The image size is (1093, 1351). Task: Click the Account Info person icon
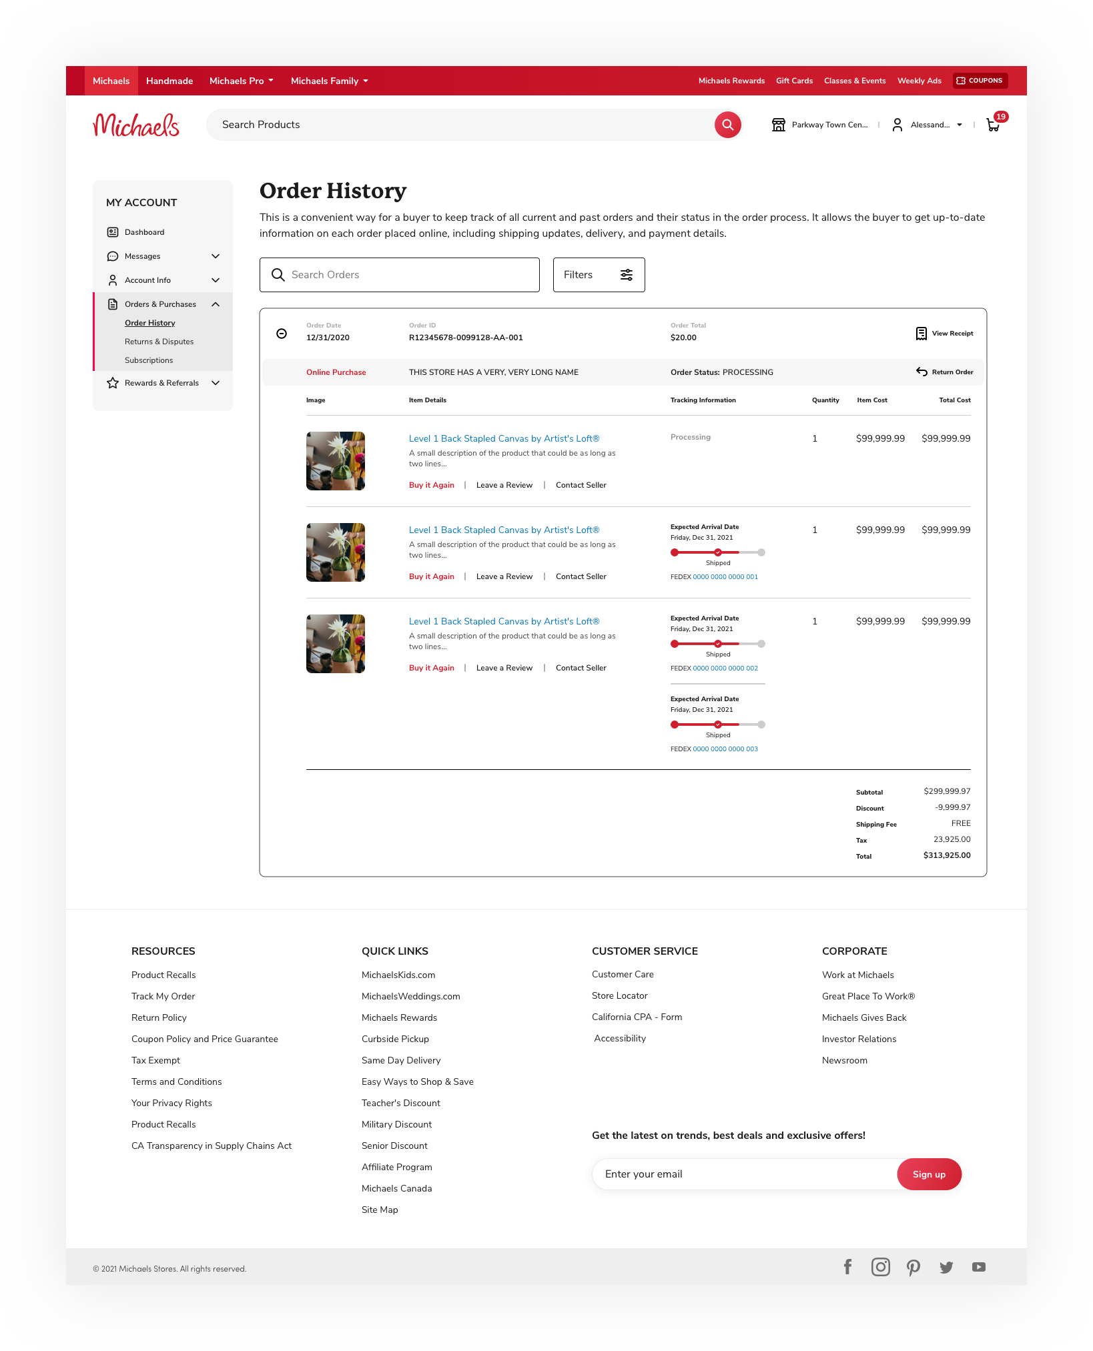point(113,280)
